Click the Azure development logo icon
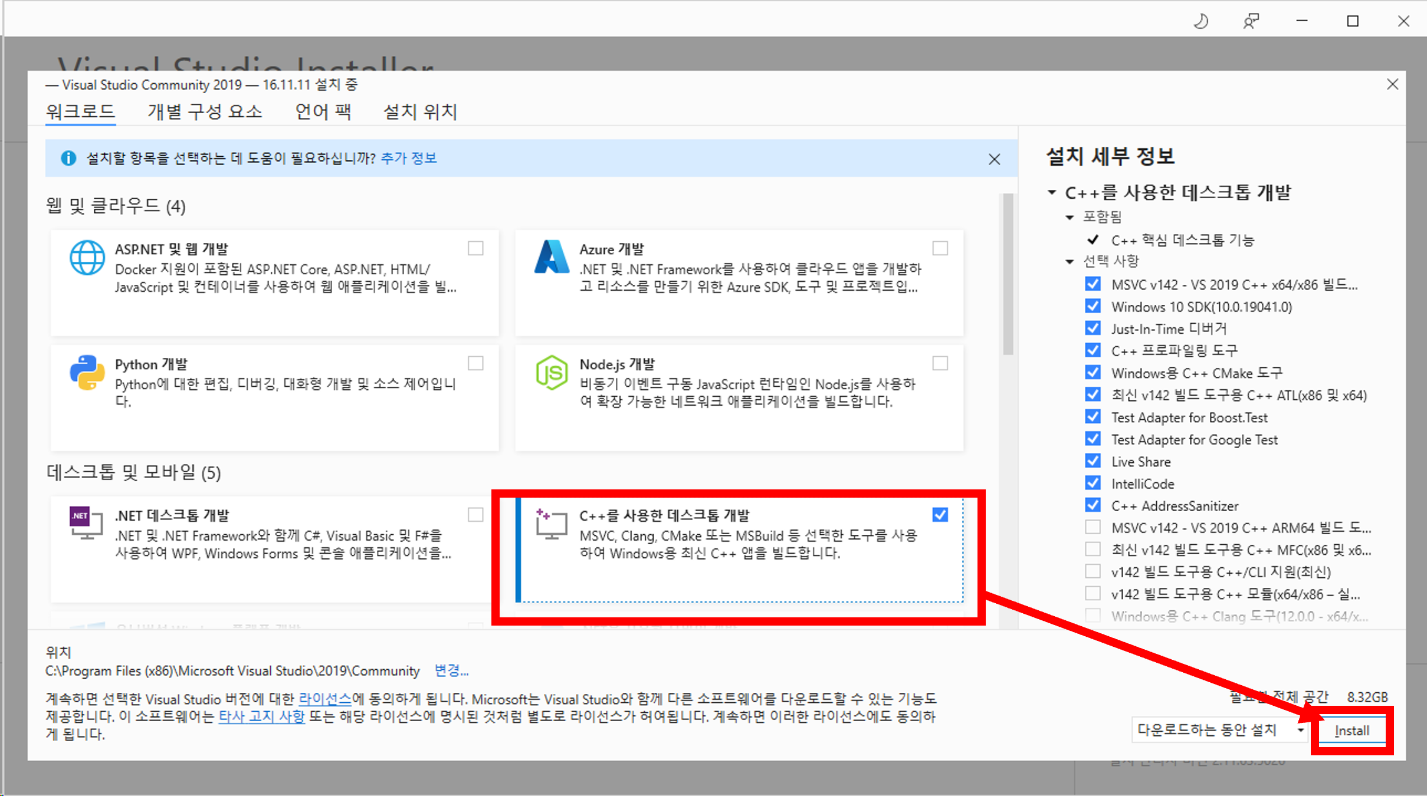 (551, 257)
